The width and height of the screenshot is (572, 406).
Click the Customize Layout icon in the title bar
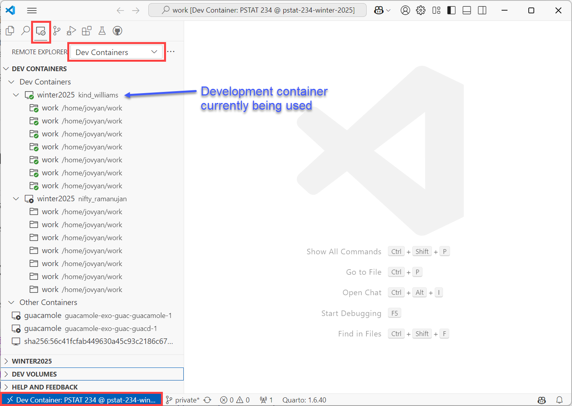pyautogui.click(x=436, y=10)
